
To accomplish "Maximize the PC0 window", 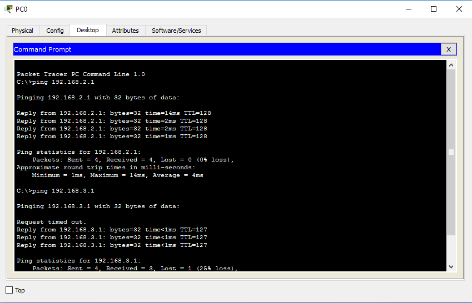I will pyautogui.click(x=434, y=9).
